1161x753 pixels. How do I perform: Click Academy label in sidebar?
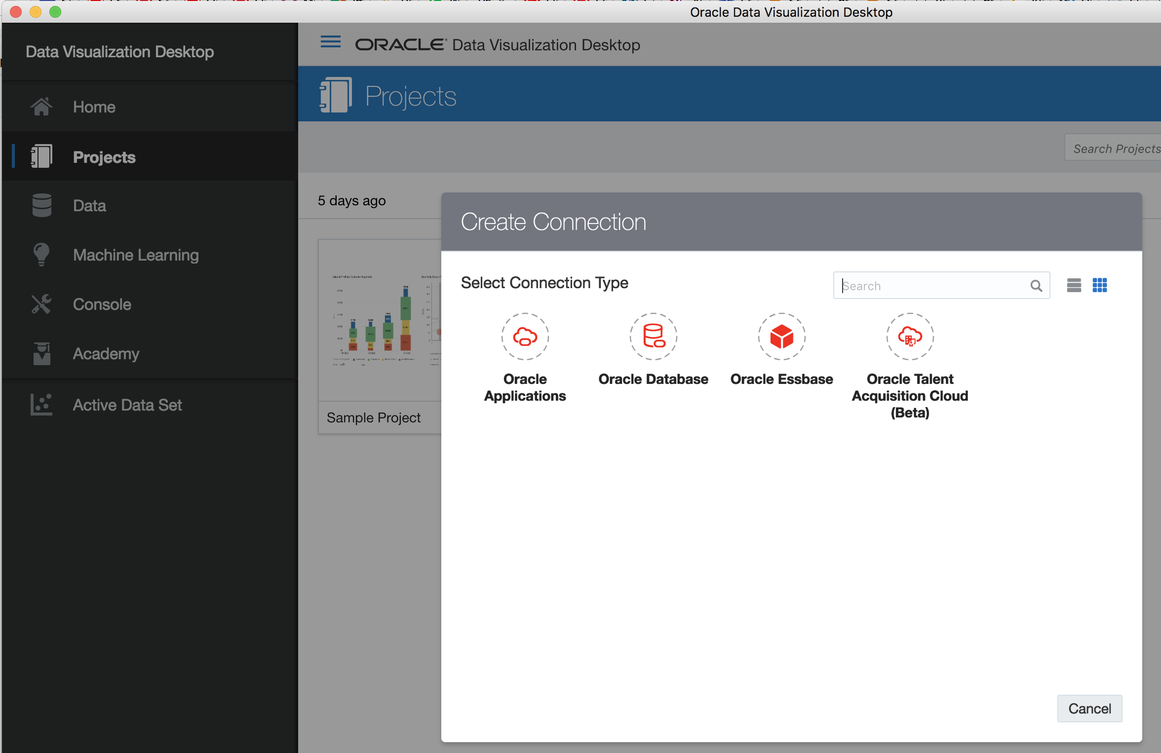tap(106, 353)
